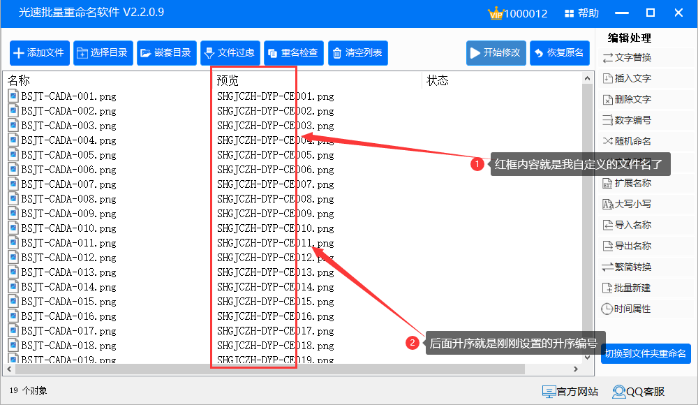698x405 pixels.
Task: Select file BSJT-CADA-010.png
Action: pos(68,228)
